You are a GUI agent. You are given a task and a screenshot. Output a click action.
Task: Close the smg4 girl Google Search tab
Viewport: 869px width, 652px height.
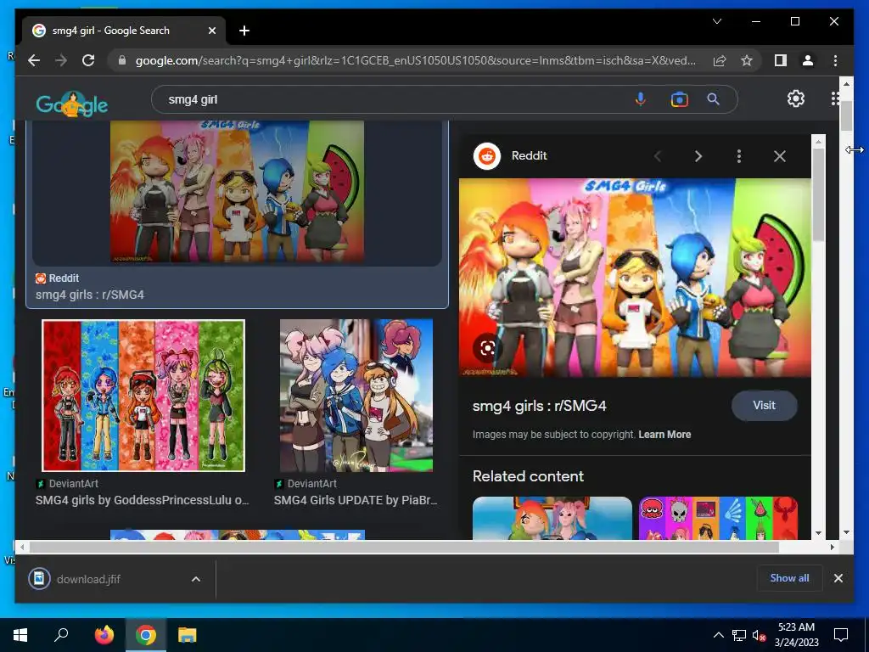pos(211,31)
